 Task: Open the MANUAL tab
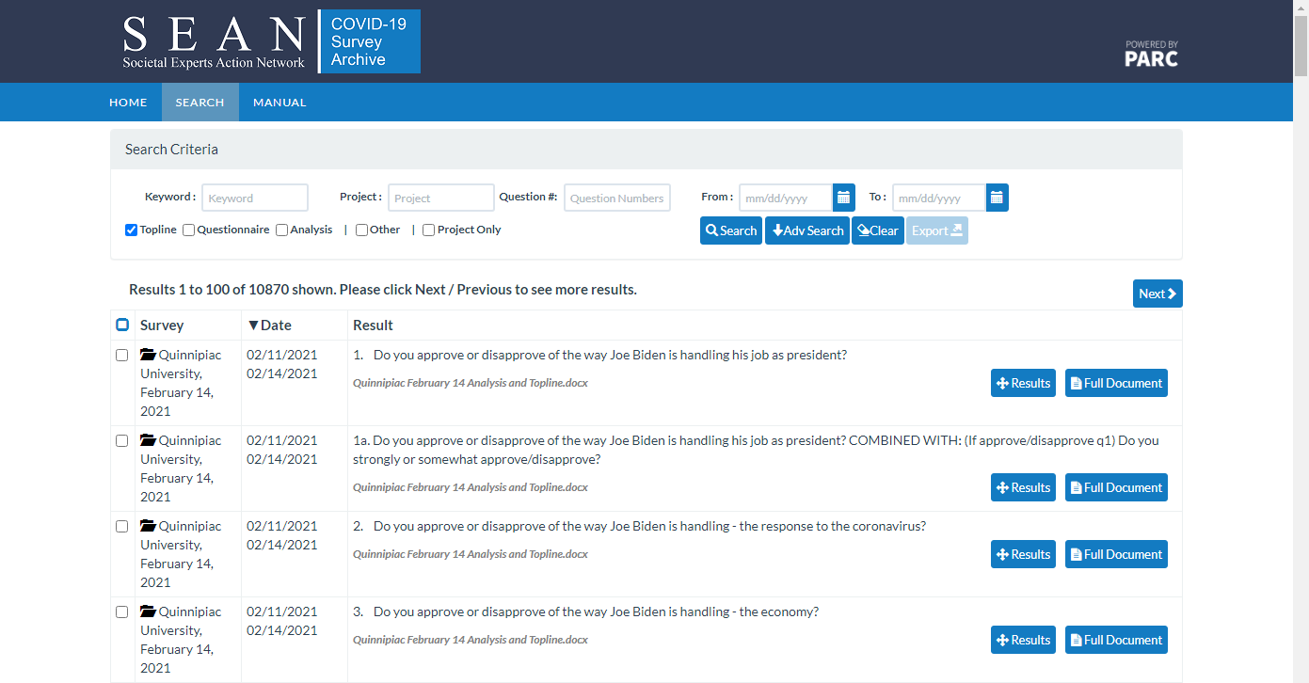click(279, 103)
